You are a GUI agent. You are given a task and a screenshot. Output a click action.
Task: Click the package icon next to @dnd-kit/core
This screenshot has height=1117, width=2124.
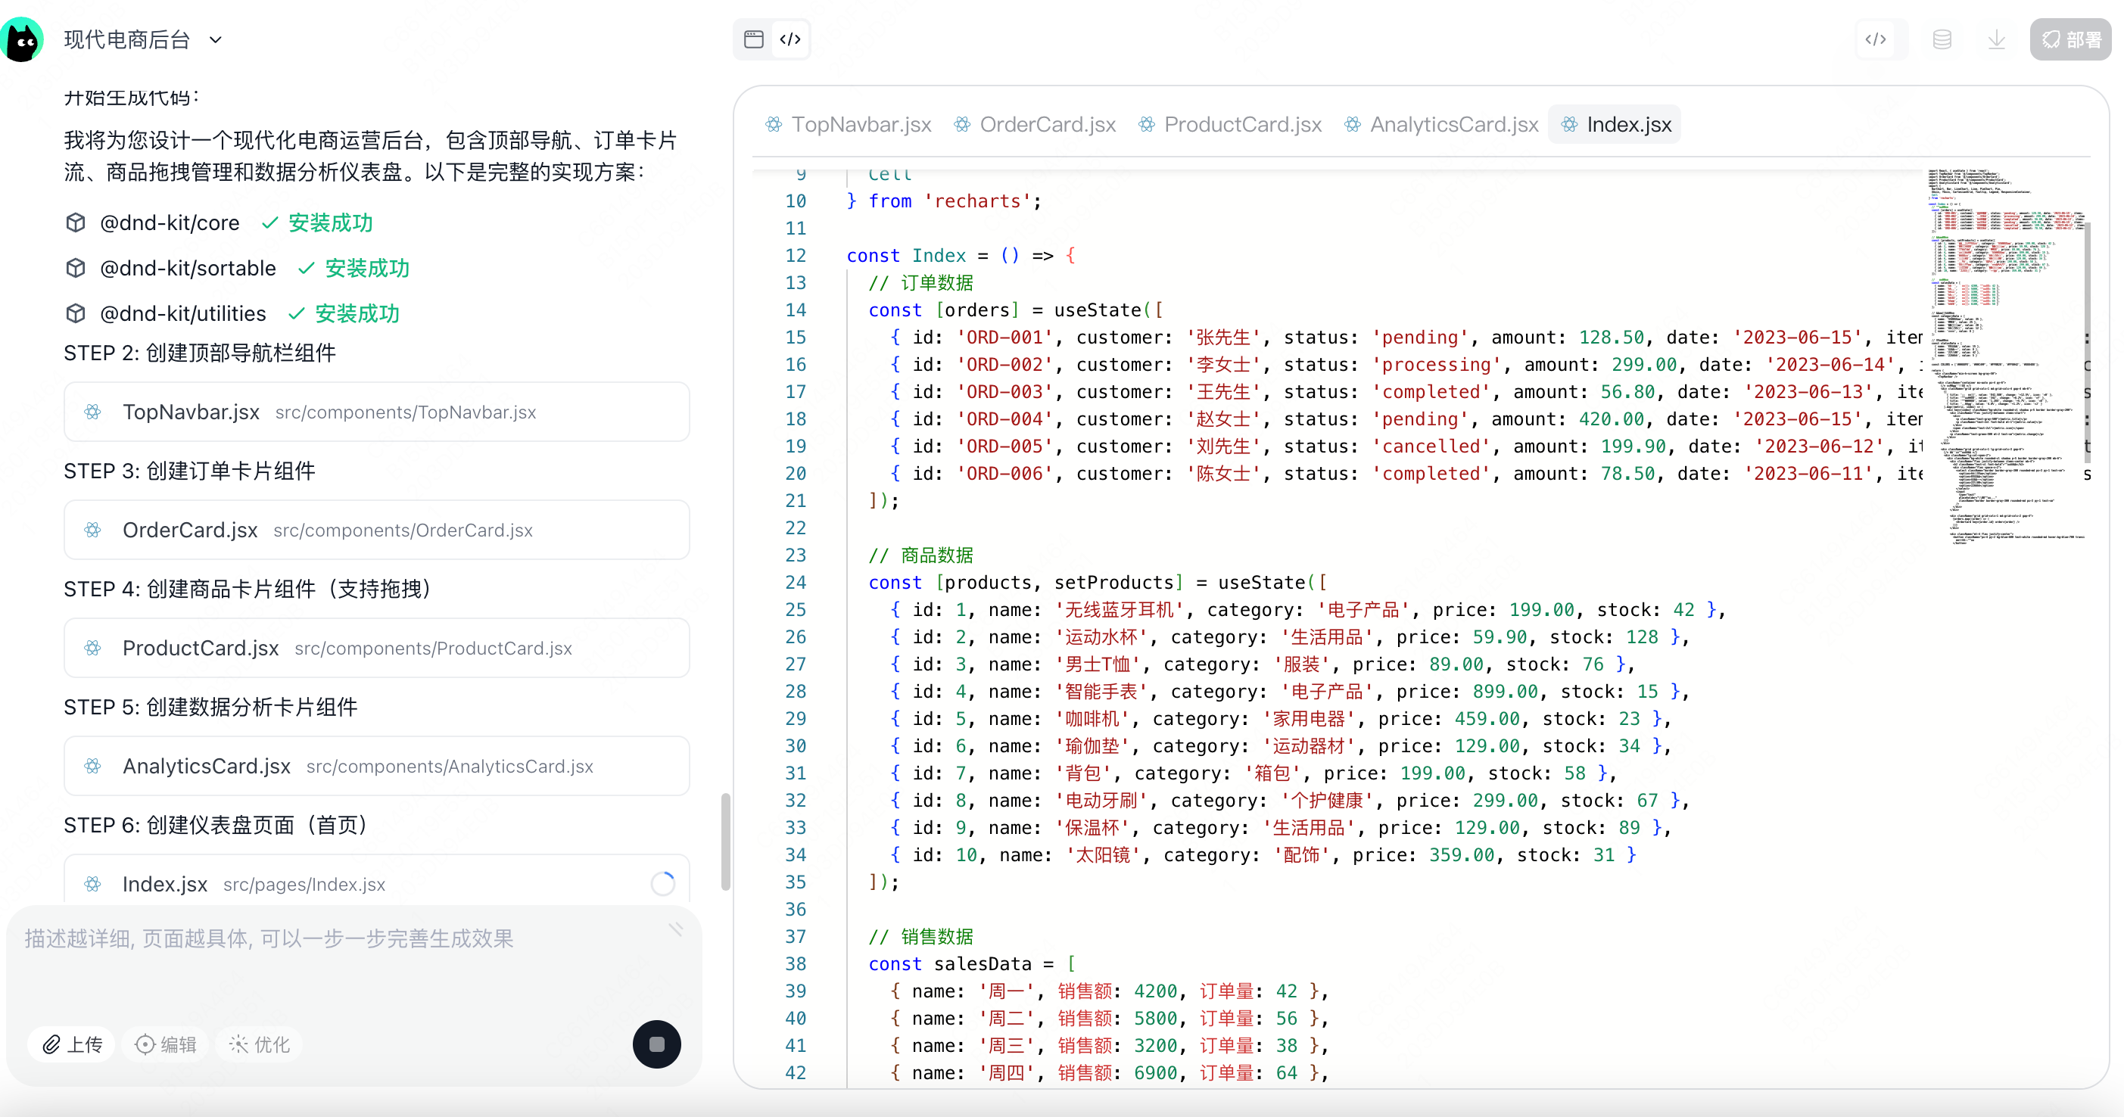(74, 222)
